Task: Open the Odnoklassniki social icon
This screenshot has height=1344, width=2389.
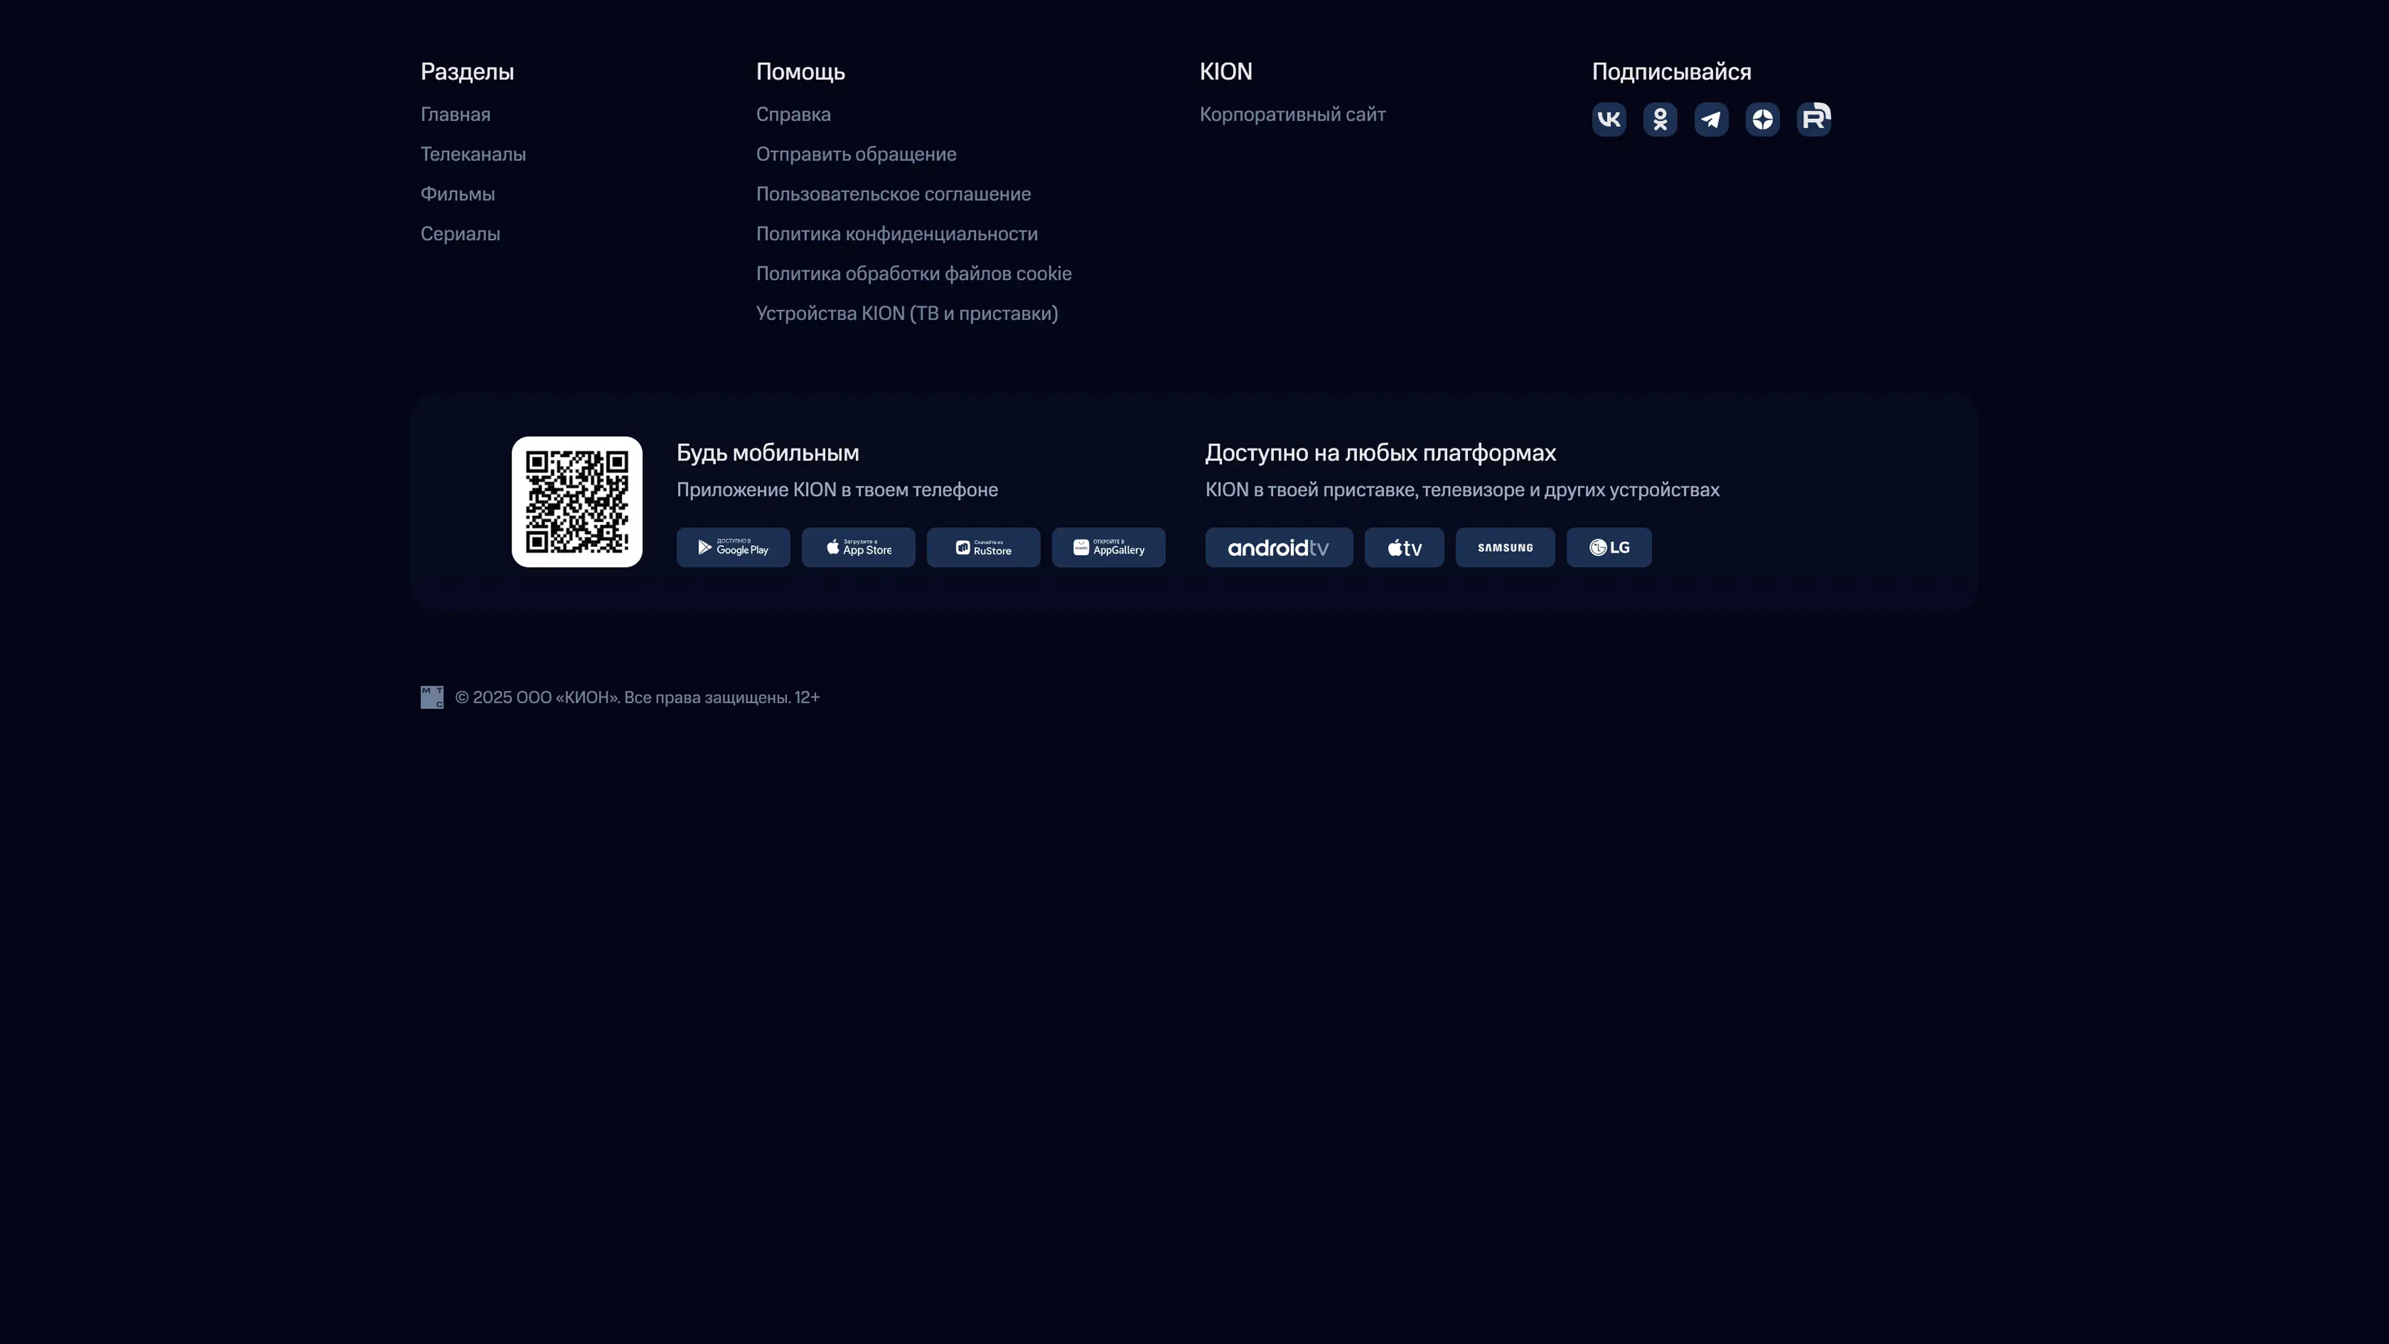Action: (x=1660, y=119)
